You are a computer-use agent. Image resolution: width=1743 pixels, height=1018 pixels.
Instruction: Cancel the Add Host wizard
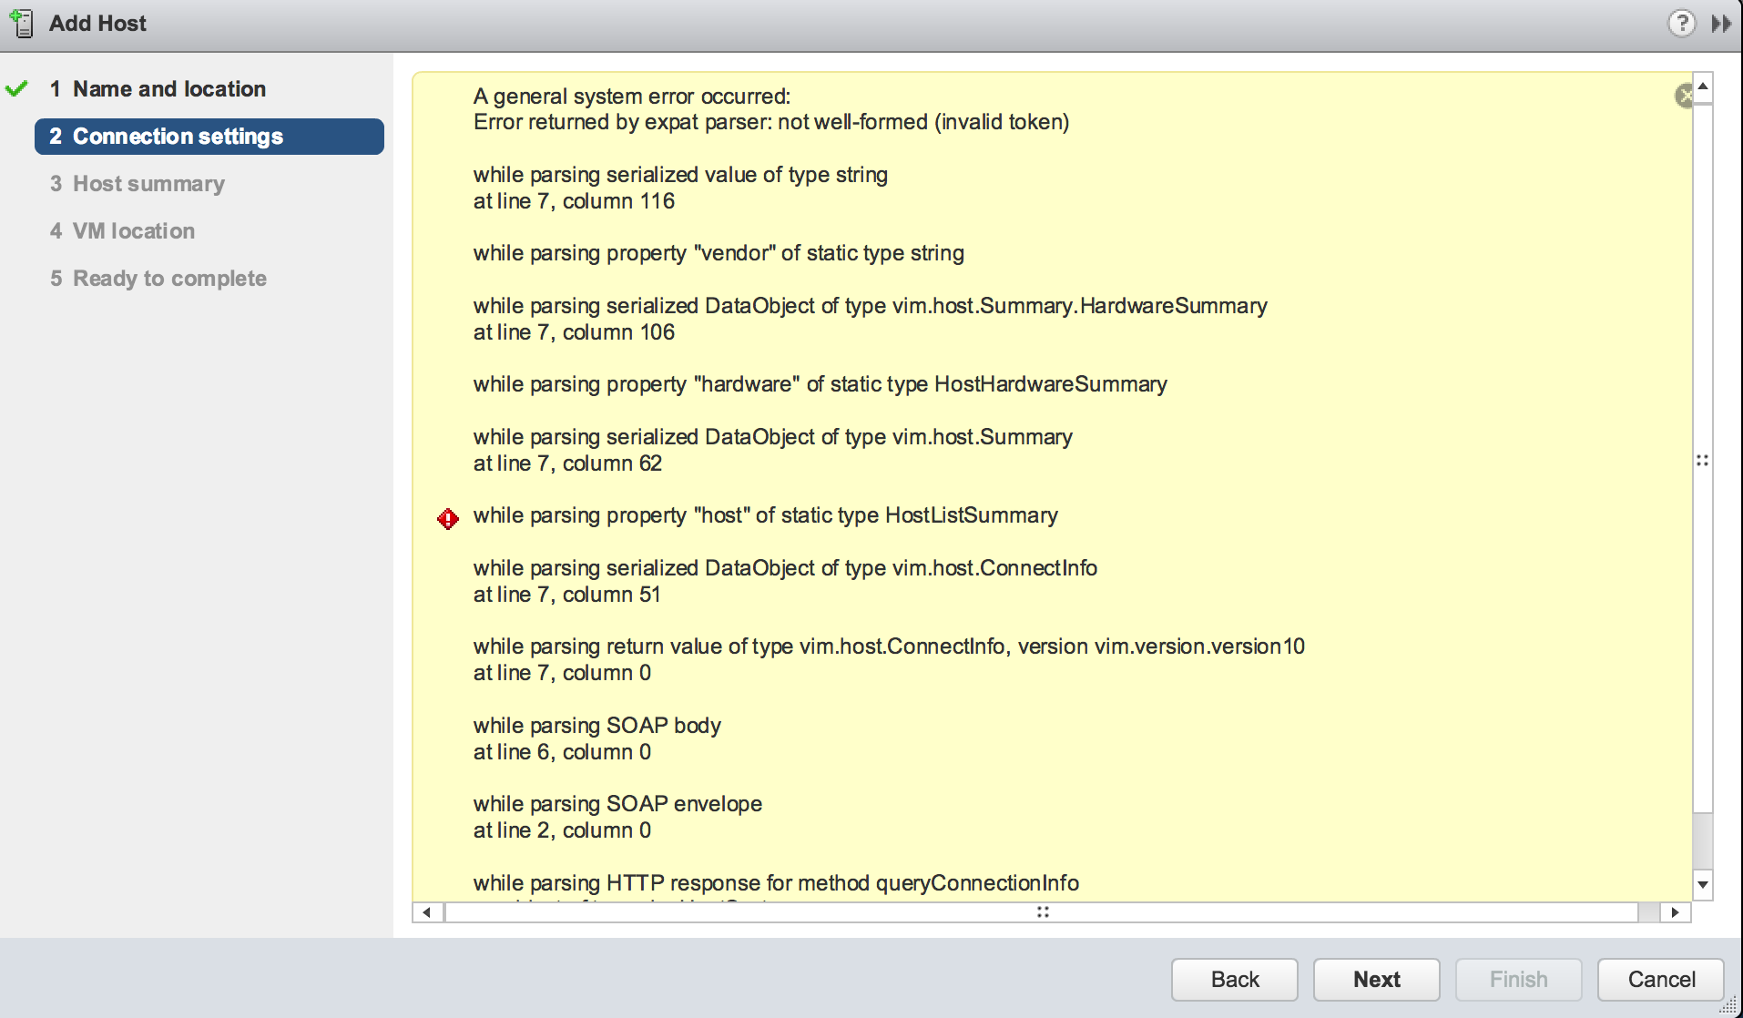(x=1659, y=979)
